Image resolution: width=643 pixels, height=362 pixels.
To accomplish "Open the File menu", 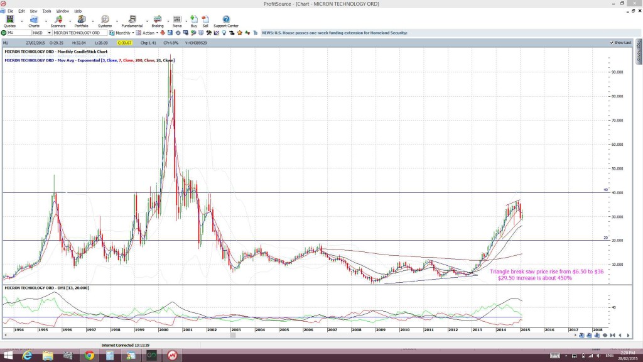I will (10, 11).
